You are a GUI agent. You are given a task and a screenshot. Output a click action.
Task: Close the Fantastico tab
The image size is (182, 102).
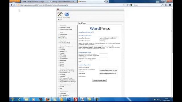click(104, 2)
